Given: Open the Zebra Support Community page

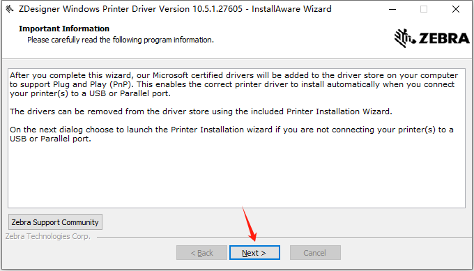Looking at the screenshot, I should [55, 222].
